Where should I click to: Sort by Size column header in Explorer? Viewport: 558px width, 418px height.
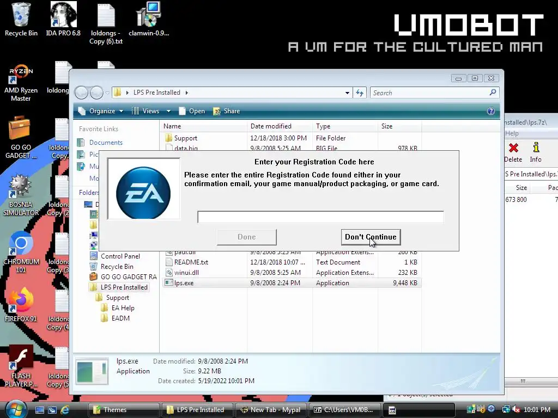click(400, 126)
